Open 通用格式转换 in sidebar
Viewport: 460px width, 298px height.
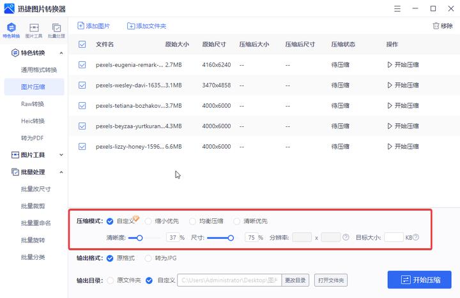[39, 70]
